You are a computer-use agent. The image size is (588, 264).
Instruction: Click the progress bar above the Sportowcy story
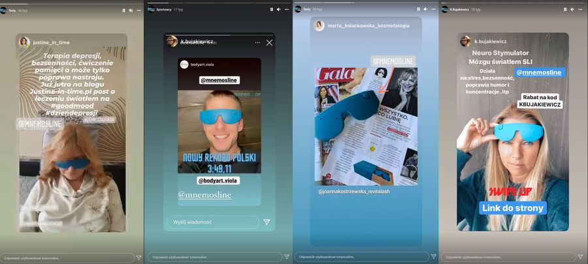(218, 3)
